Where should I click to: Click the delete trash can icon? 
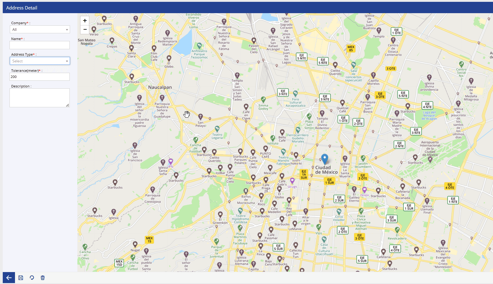[43, 278]
